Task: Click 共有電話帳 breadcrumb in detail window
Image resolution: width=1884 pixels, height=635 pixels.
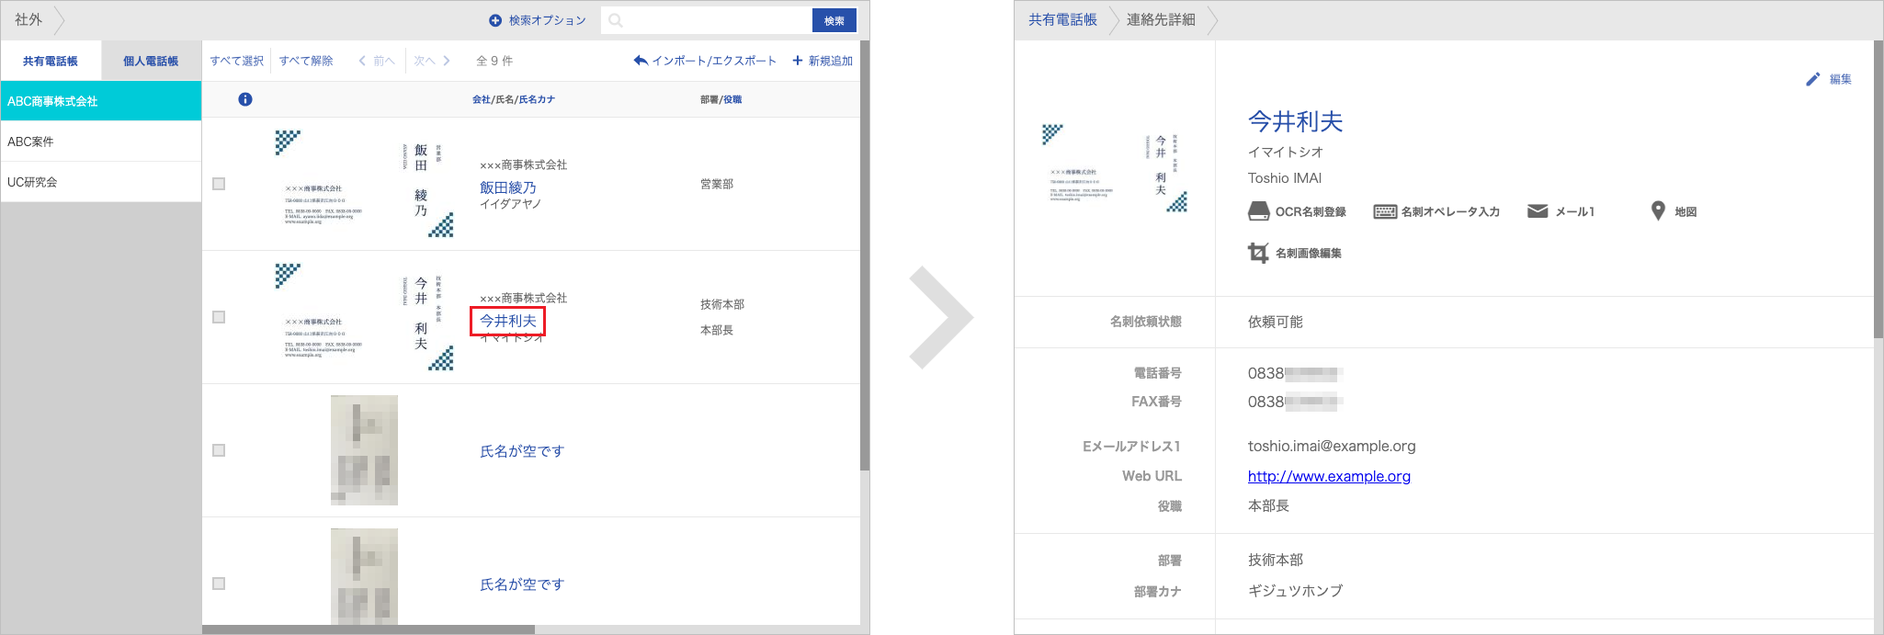Action: coord(1062,19)
